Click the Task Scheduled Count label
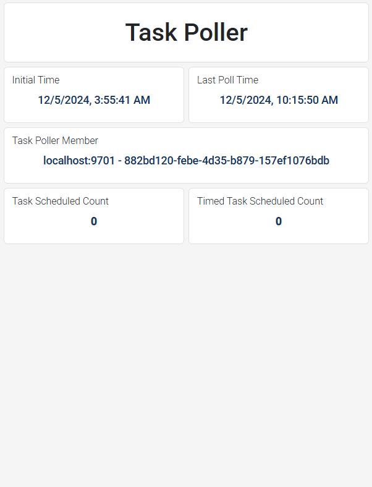 (61, 201)
